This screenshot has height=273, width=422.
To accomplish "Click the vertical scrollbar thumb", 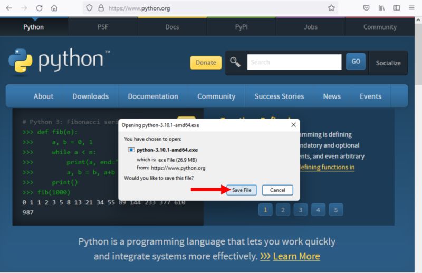I will point(418,54).
